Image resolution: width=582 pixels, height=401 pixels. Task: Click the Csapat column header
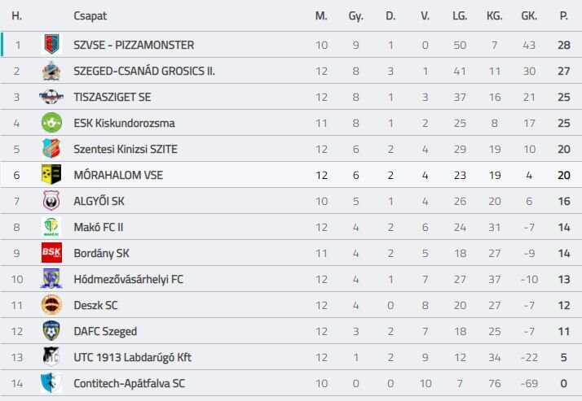click(x=90, y=16)
